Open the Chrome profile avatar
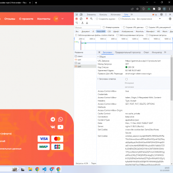This screenshot has width=173, height=173. [x=164, y=9]
